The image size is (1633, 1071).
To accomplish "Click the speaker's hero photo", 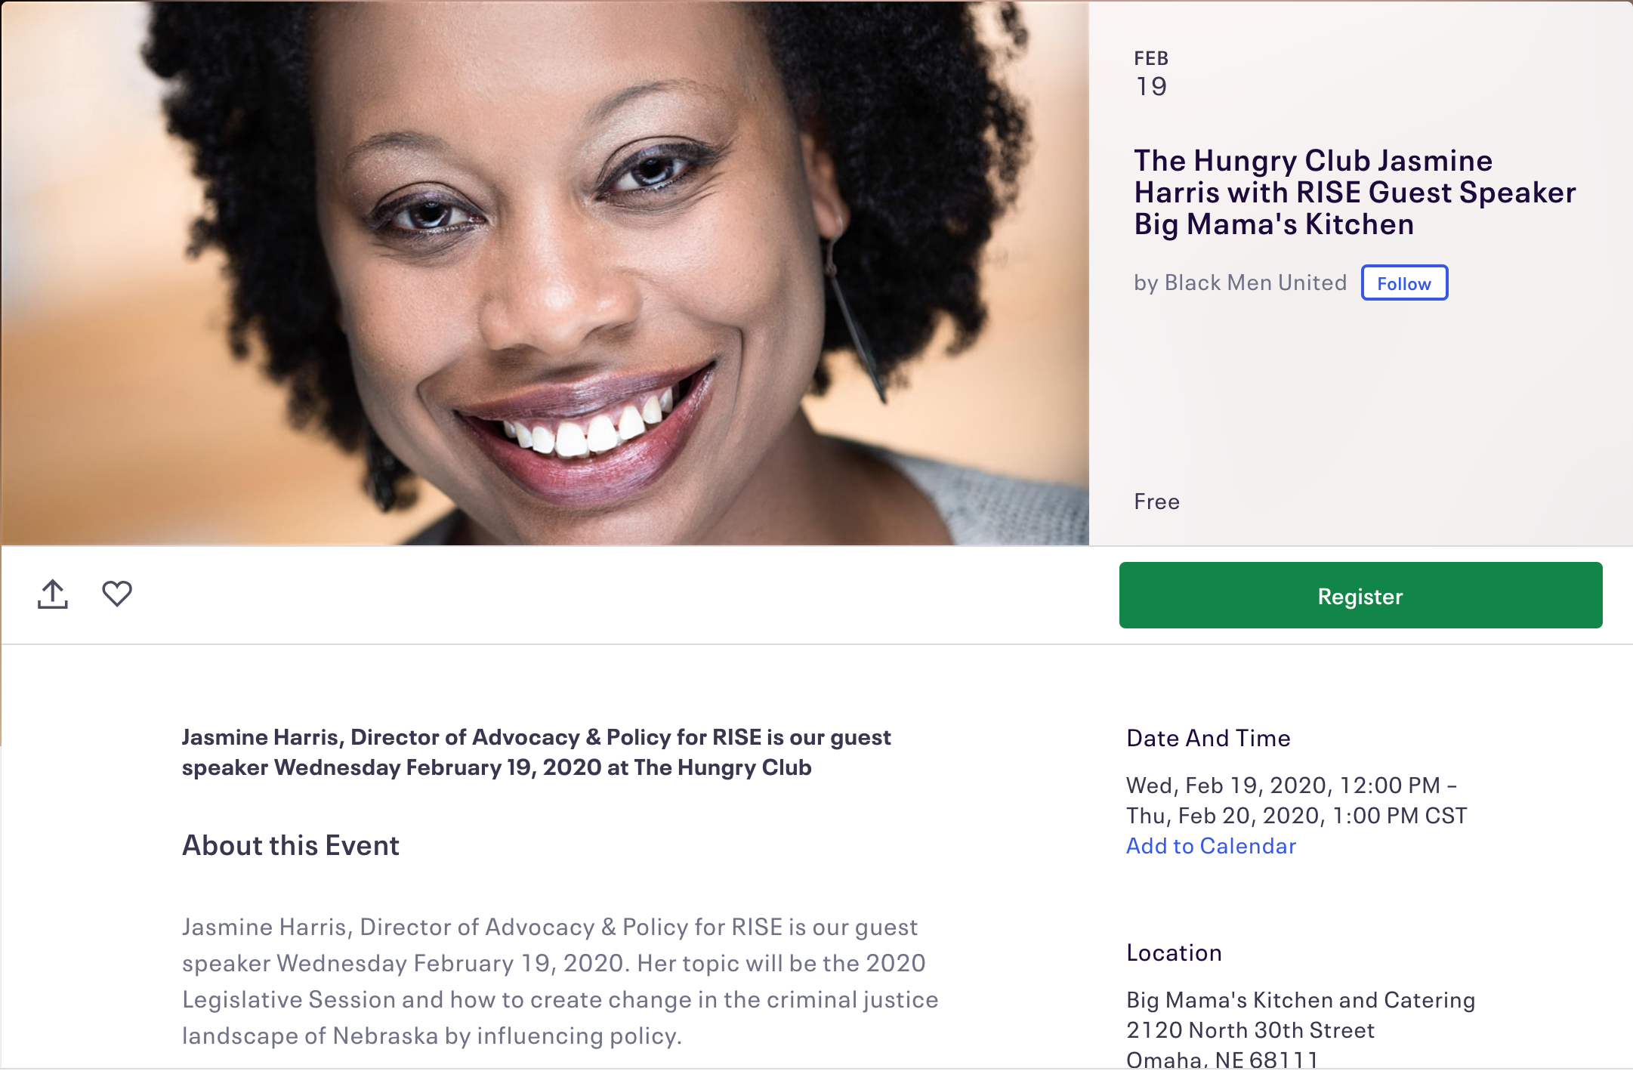I will [544, 272].
